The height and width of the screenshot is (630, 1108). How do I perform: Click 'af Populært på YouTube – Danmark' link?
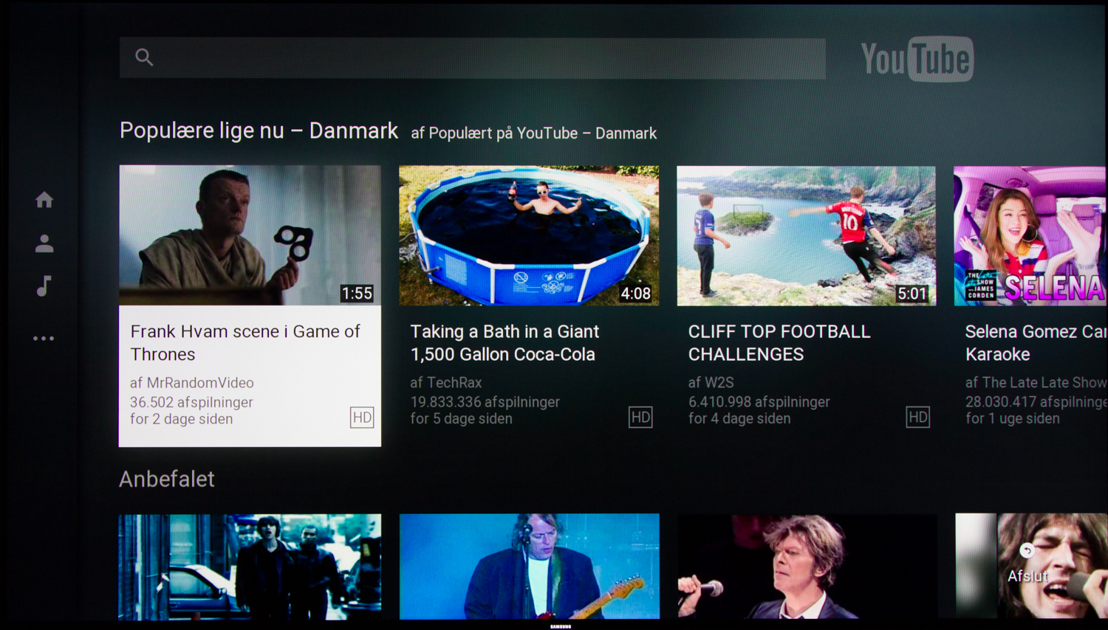(533, 133)
